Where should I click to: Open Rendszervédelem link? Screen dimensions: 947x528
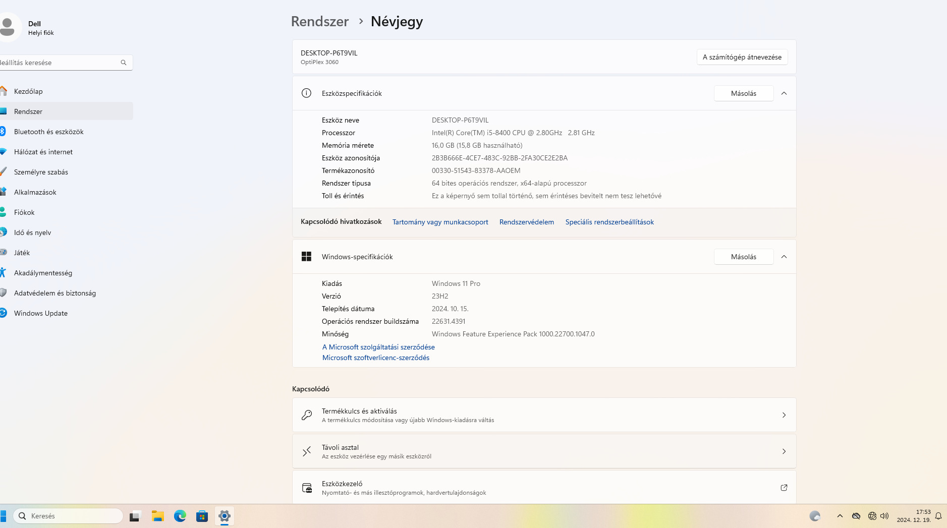click(527, 222)
